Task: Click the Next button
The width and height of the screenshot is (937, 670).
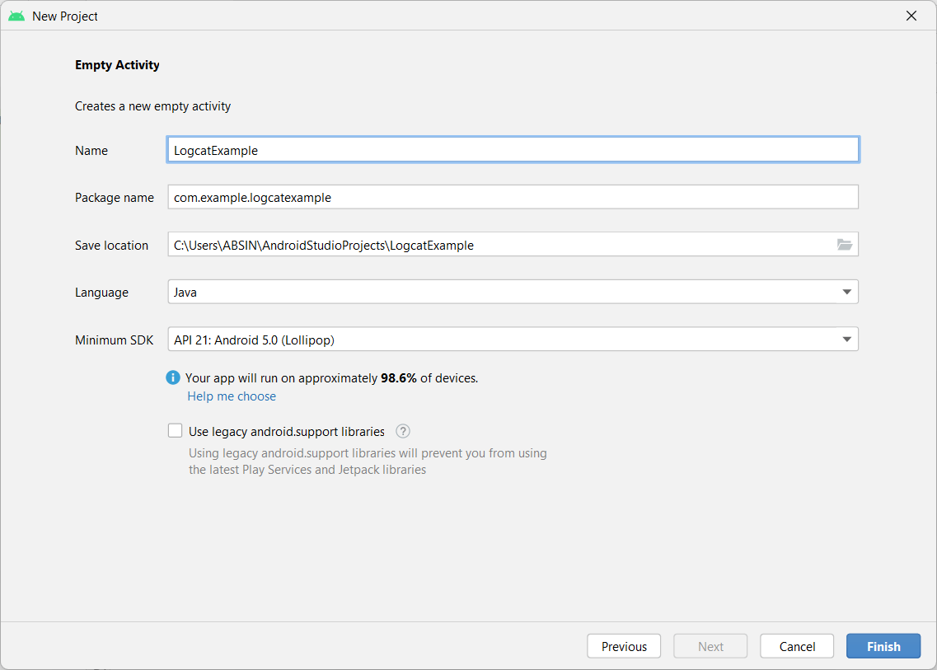Action: tap(710, 646)
